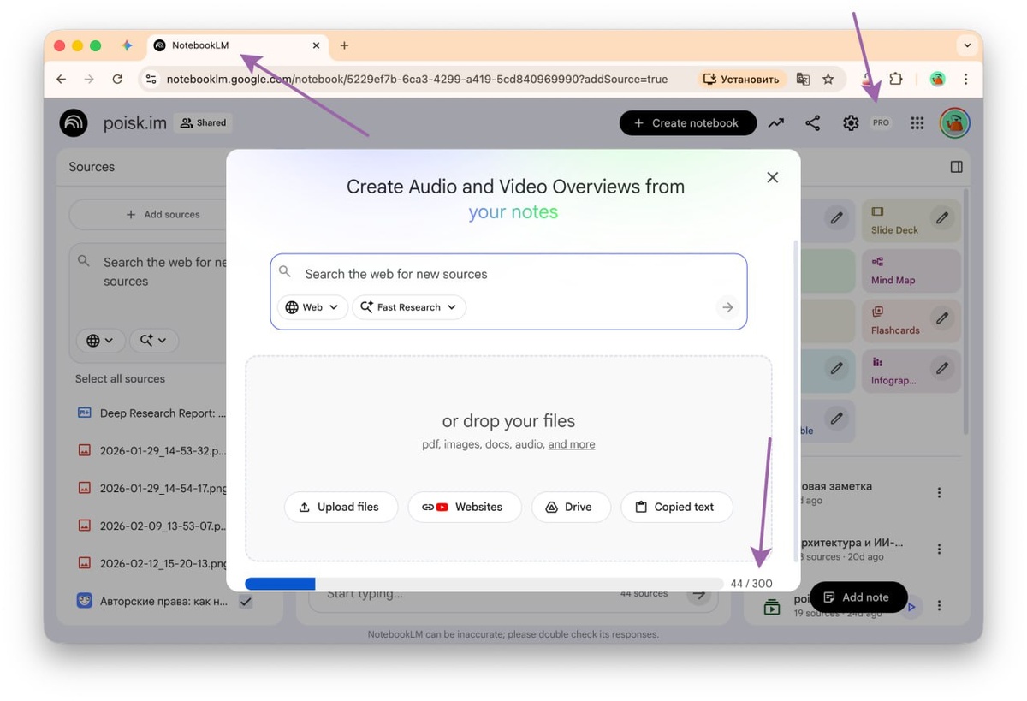This screenshot has height=701, width=1027.
Task: Click into the Search the web for new sources field
Action: coord(508,274)
